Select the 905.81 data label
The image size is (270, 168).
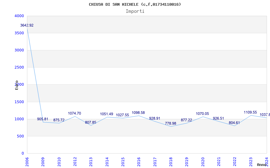click(x=43, y=119)
